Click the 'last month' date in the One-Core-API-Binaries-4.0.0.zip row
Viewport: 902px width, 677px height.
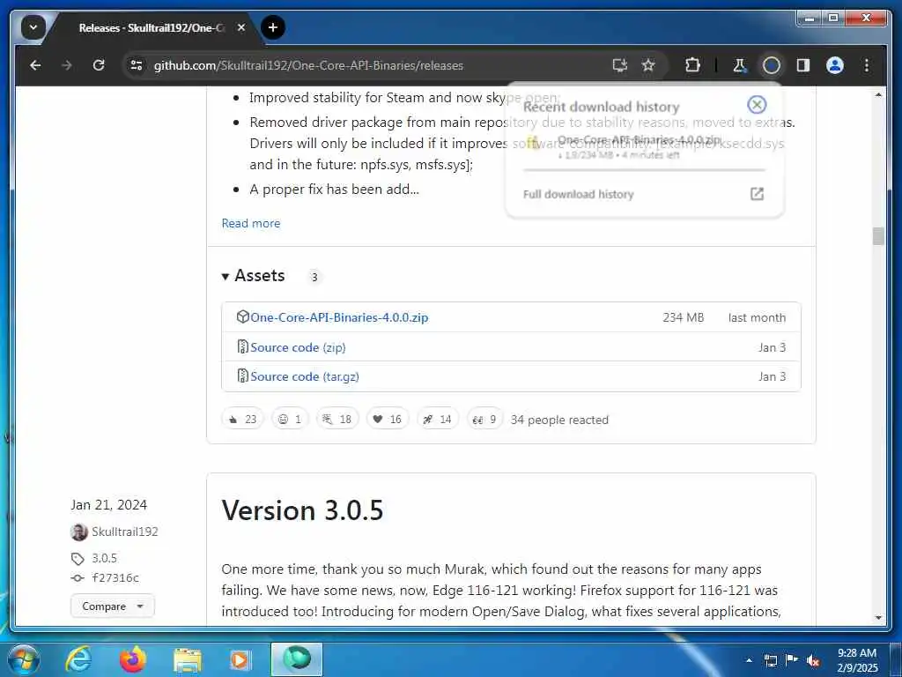tap(757, 317)
